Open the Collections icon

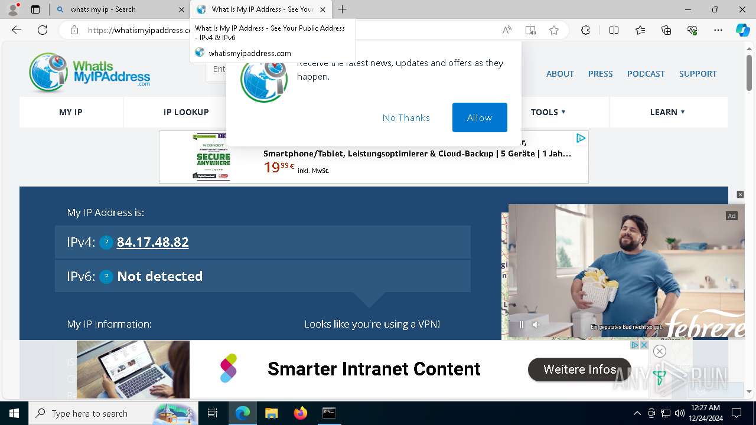[x=666, y=30]
